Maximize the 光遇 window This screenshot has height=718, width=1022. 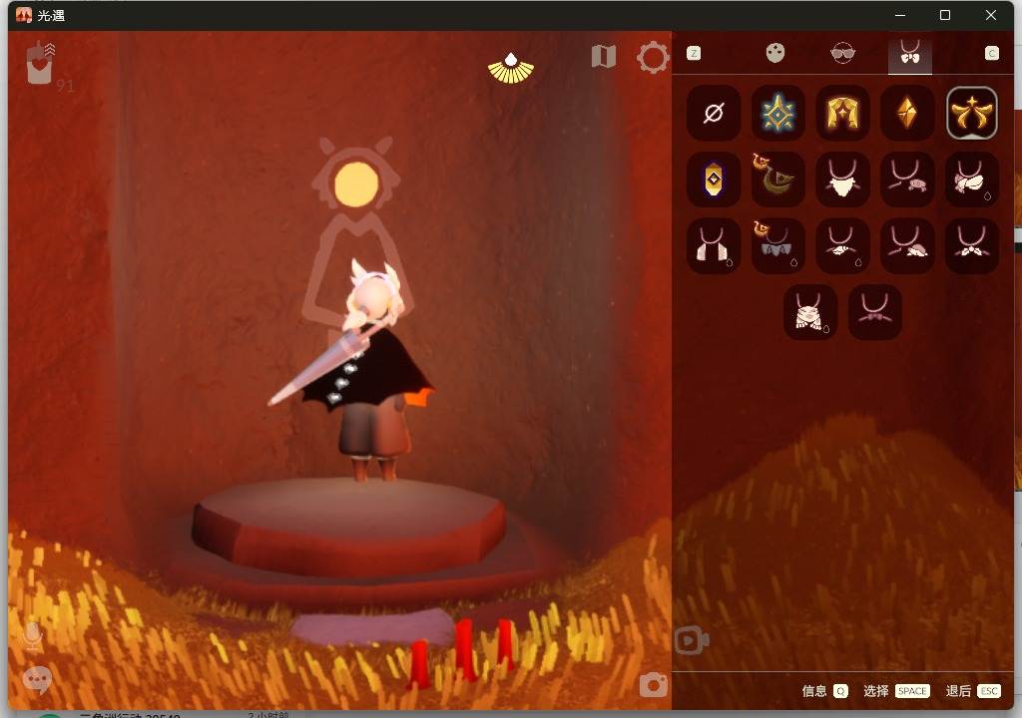coord(945,15)
